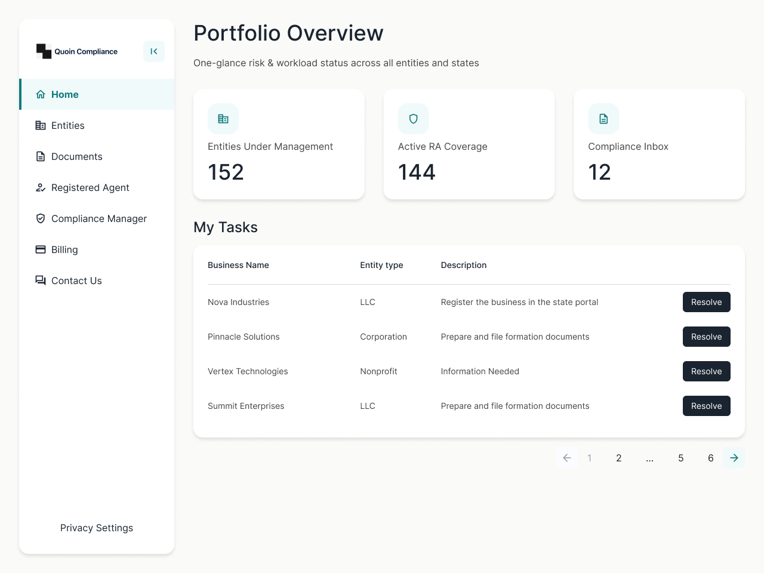764x573 pixels.
Task: Click the Entities building icon
Action: pos(41,125)
